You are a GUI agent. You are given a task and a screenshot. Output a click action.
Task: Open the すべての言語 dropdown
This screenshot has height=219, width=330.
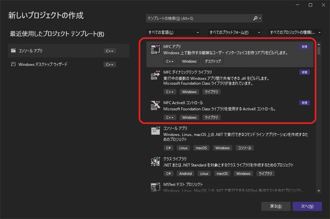point(173,32)
